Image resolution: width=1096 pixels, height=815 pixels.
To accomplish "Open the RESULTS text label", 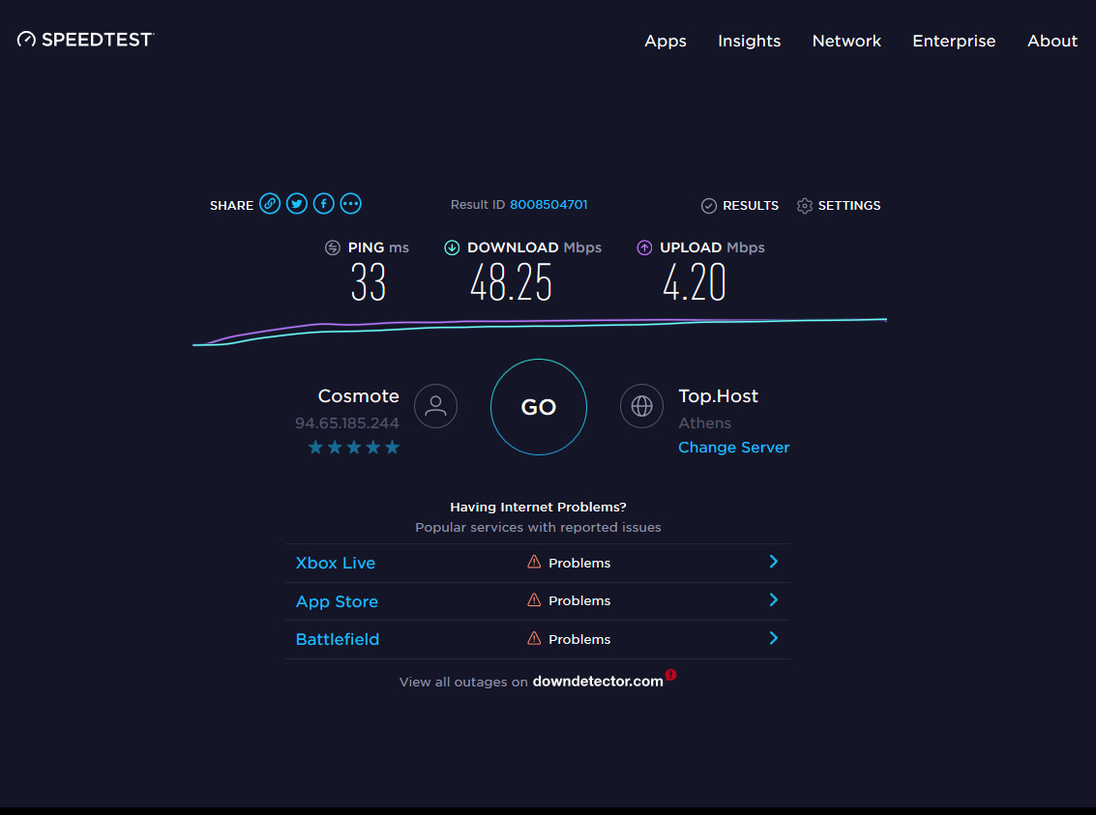I will pyautogui.click(x=751, y=205).
